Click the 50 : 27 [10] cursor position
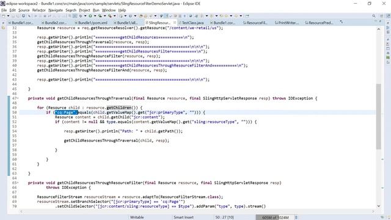391x220 pixels. 224,218
